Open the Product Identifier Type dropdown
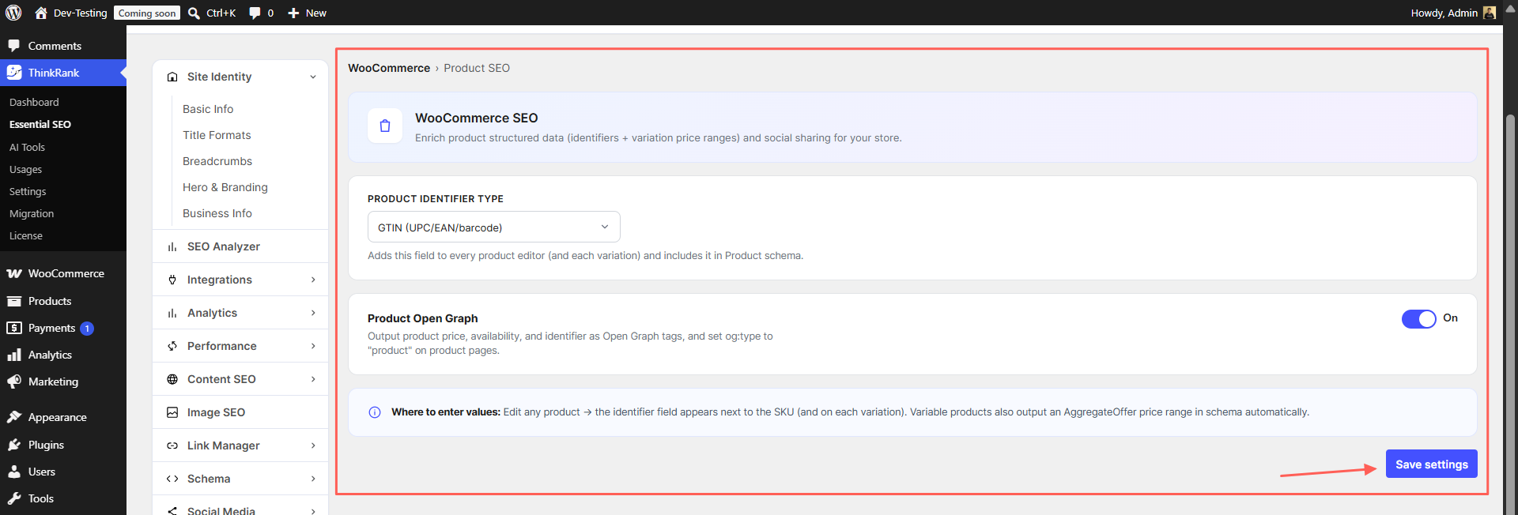 tap(494, 227)
